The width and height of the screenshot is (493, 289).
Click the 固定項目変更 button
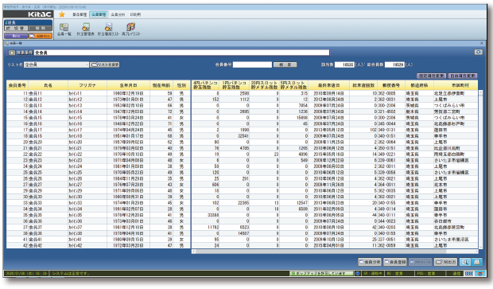(431, 76)
